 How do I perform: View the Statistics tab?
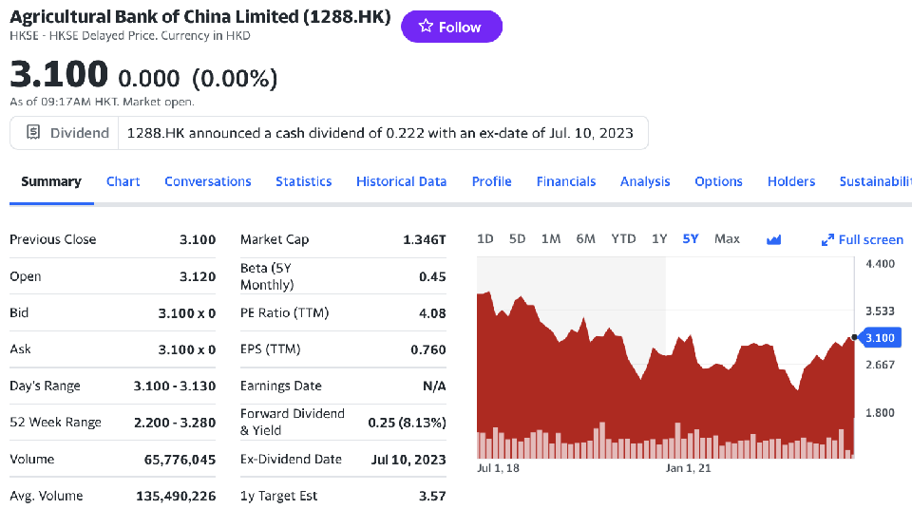[x=304, y=181]
